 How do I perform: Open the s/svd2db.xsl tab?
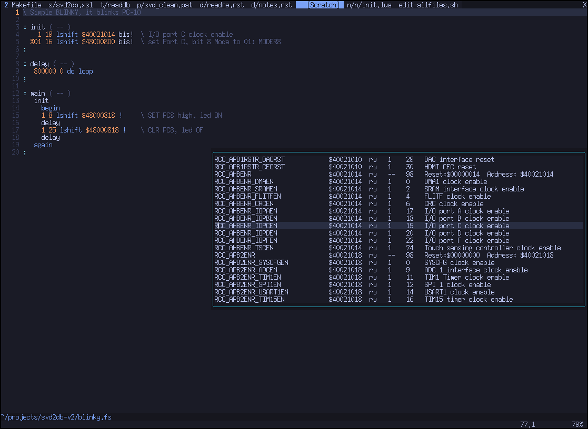(x=70, y=5)
